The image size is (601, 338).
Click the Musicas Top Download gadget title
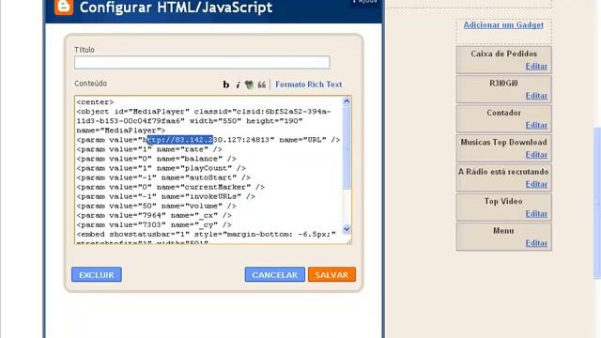pyautogui.click(x=503, y=143)
